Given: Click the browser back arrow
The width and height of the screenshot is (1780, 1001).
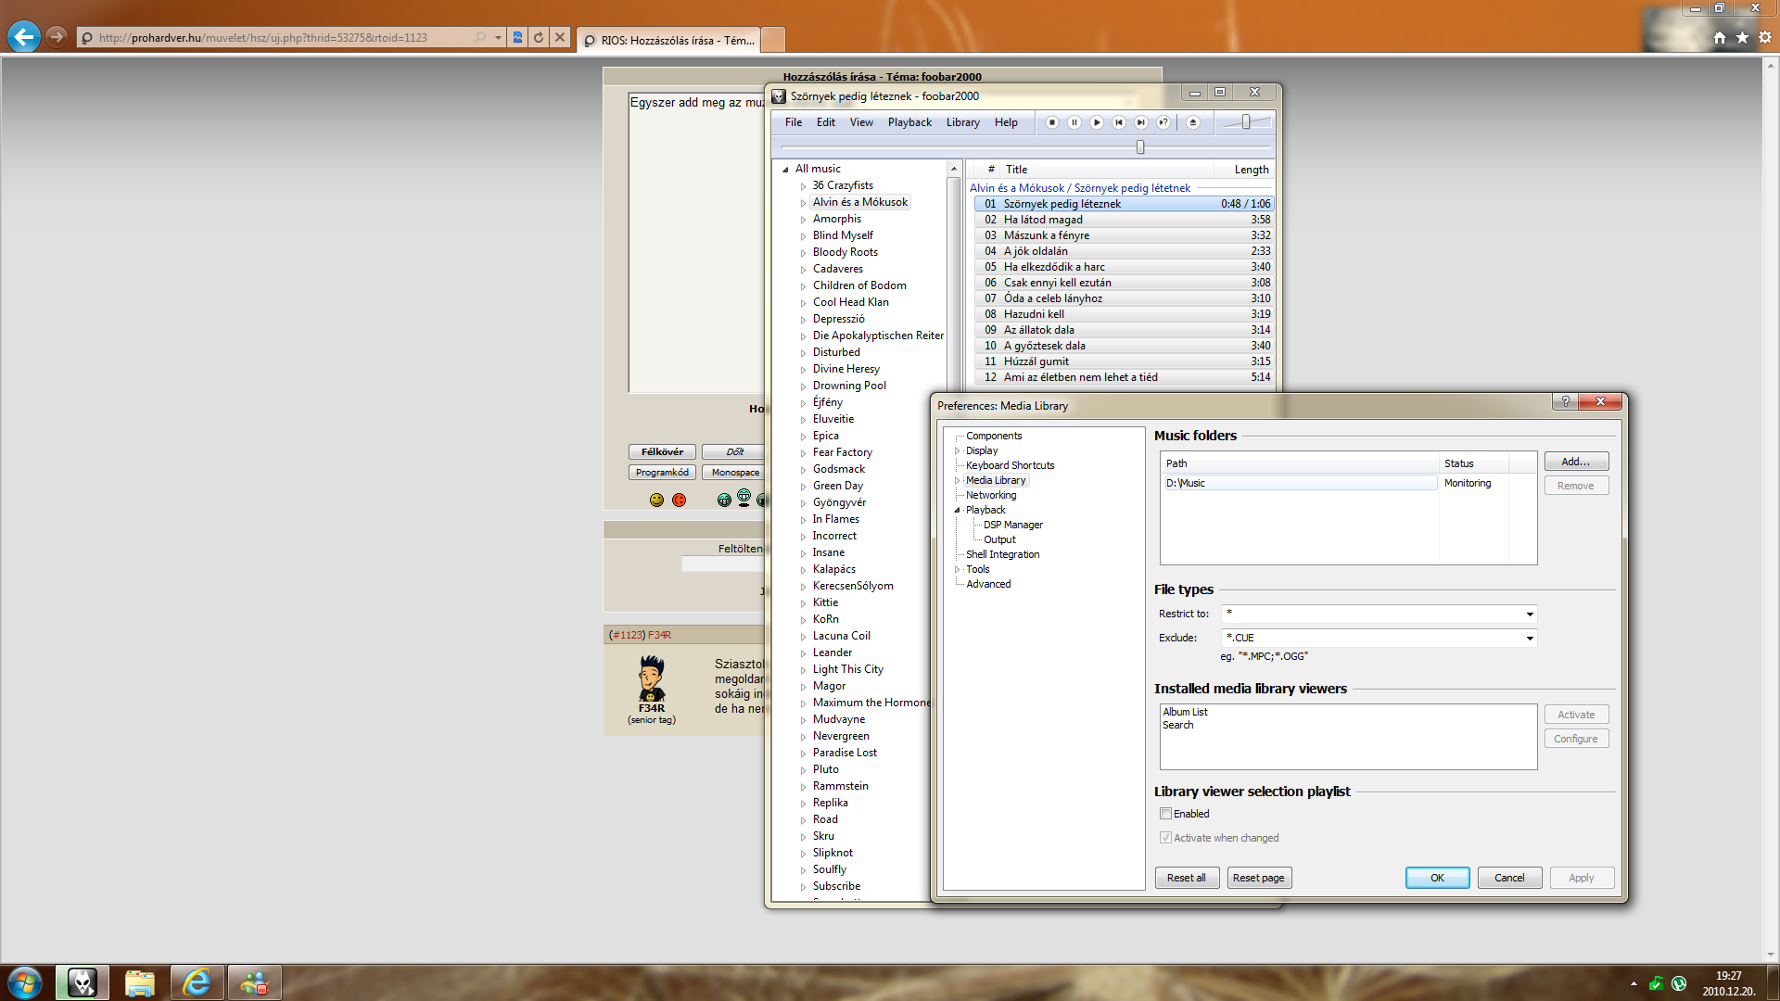Looking at the screenshot, I should 24,37.
